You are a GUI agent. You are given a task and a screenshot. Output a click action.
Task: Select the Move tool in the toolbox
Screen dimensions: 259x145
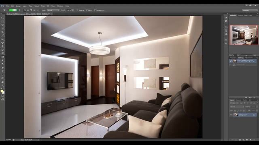(x=2, y=18)
